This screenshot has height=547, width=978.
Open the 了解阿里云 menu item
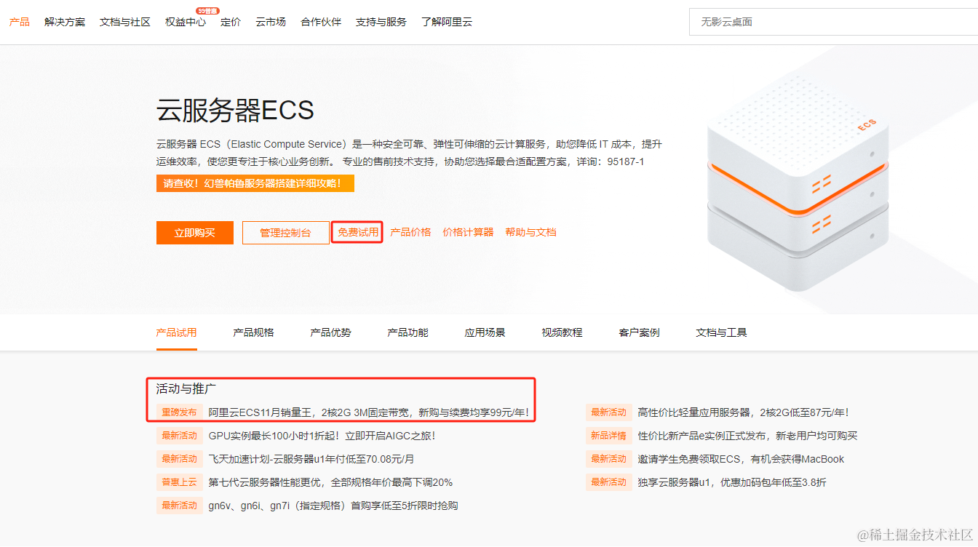click(447, 22)
